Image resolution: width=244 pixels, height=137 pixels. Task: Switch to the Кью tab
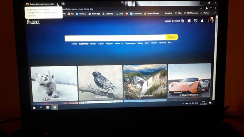(x=146, y=43)
